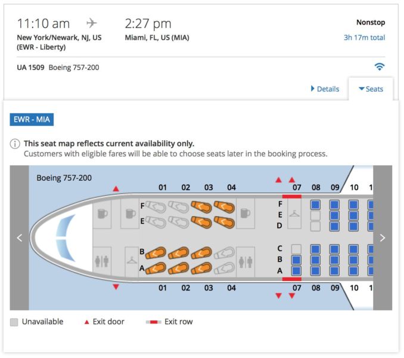Expand the Details section
The height and width of the screenshot is (358, 404).
point(325,89)
